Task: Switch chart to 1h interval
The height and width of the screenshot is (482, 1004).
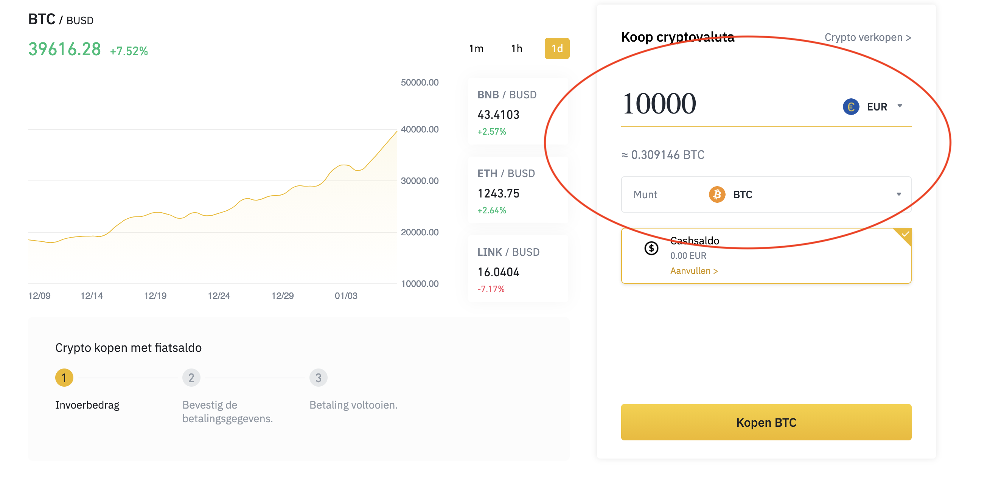Action: (x=516, y=48)
